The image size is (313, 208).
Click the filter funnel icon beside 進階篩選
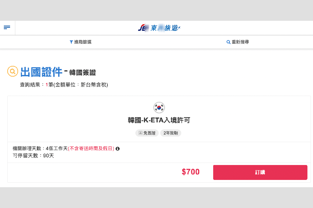click(x=71, y=42)
